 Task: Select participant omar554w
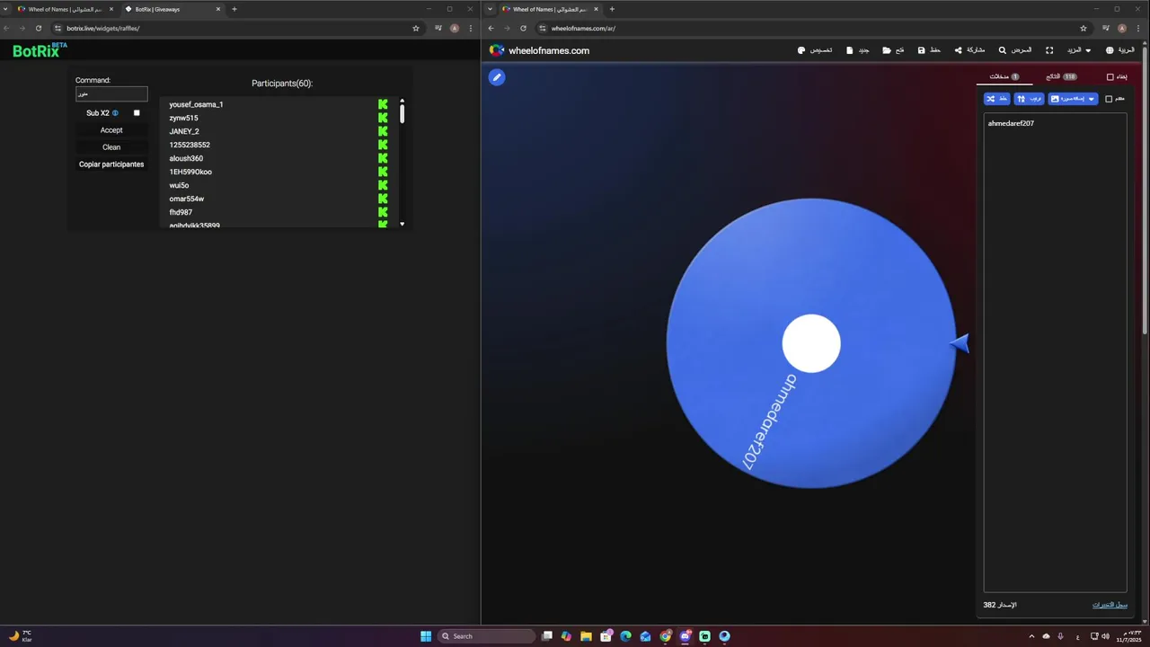pyautogui.click(x=187, y=199)
